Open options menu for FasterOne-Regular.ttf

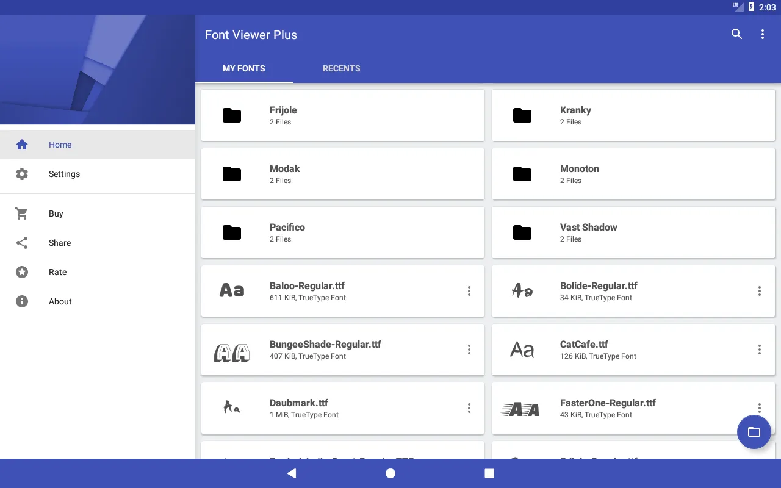759,408
